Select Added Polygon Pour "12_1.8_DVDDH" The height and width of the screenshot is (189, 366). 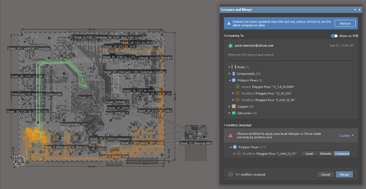(268, 87)
